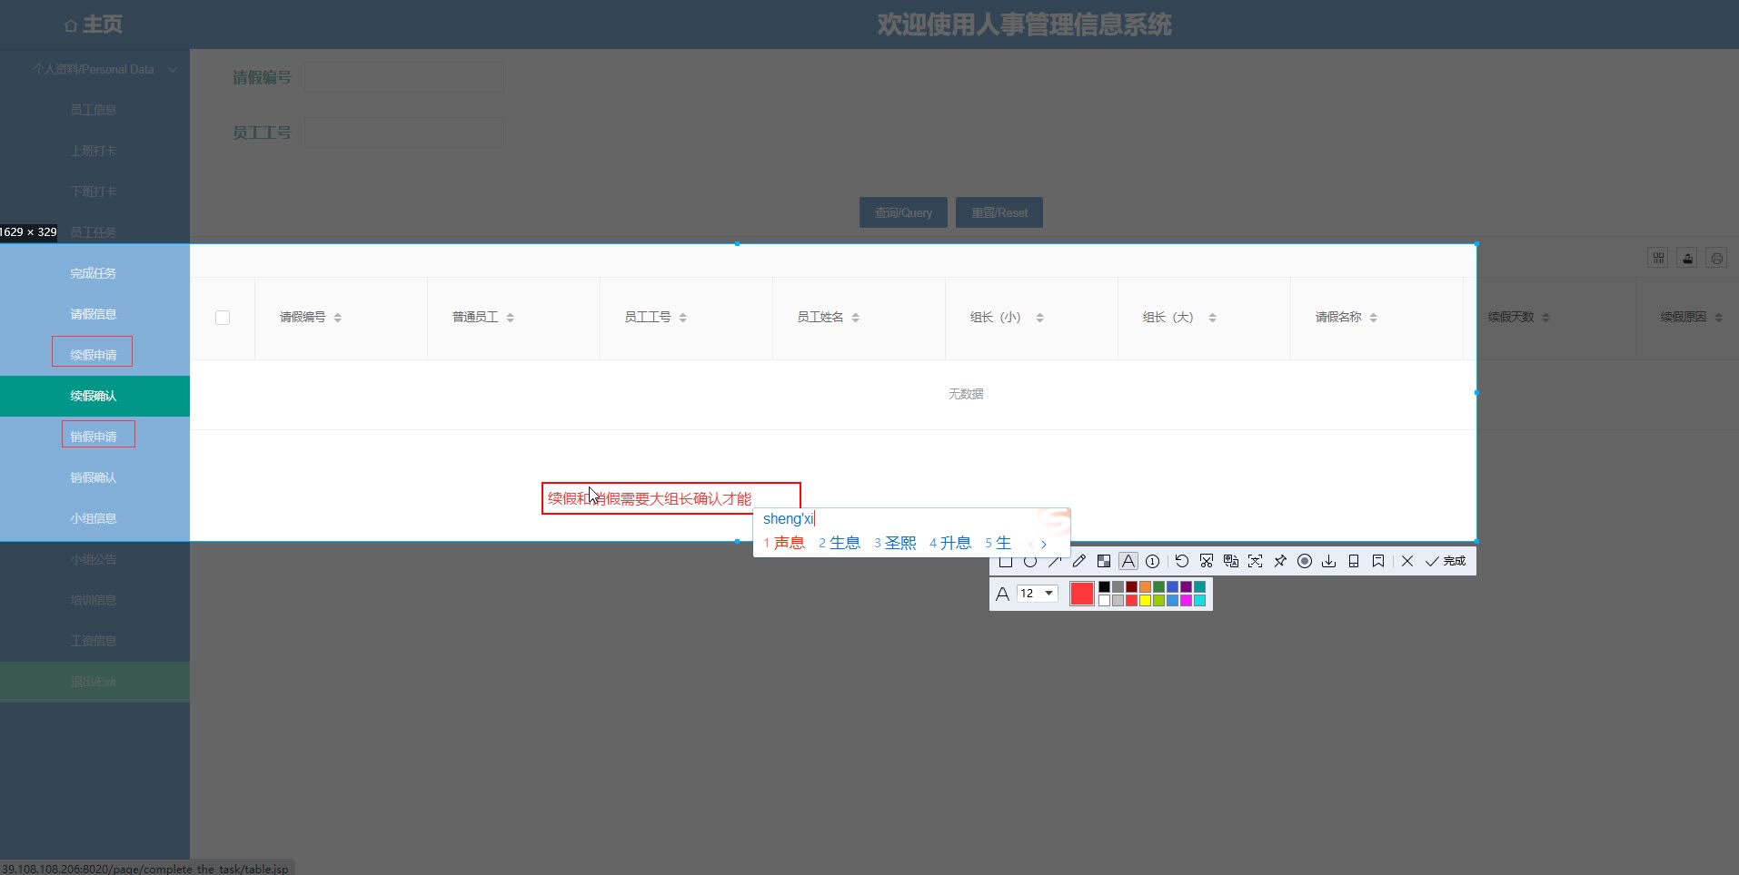Viewport: 1739px width, 875px height.
Task: Click the text recognition icon
Action: tap(1256, 561)
